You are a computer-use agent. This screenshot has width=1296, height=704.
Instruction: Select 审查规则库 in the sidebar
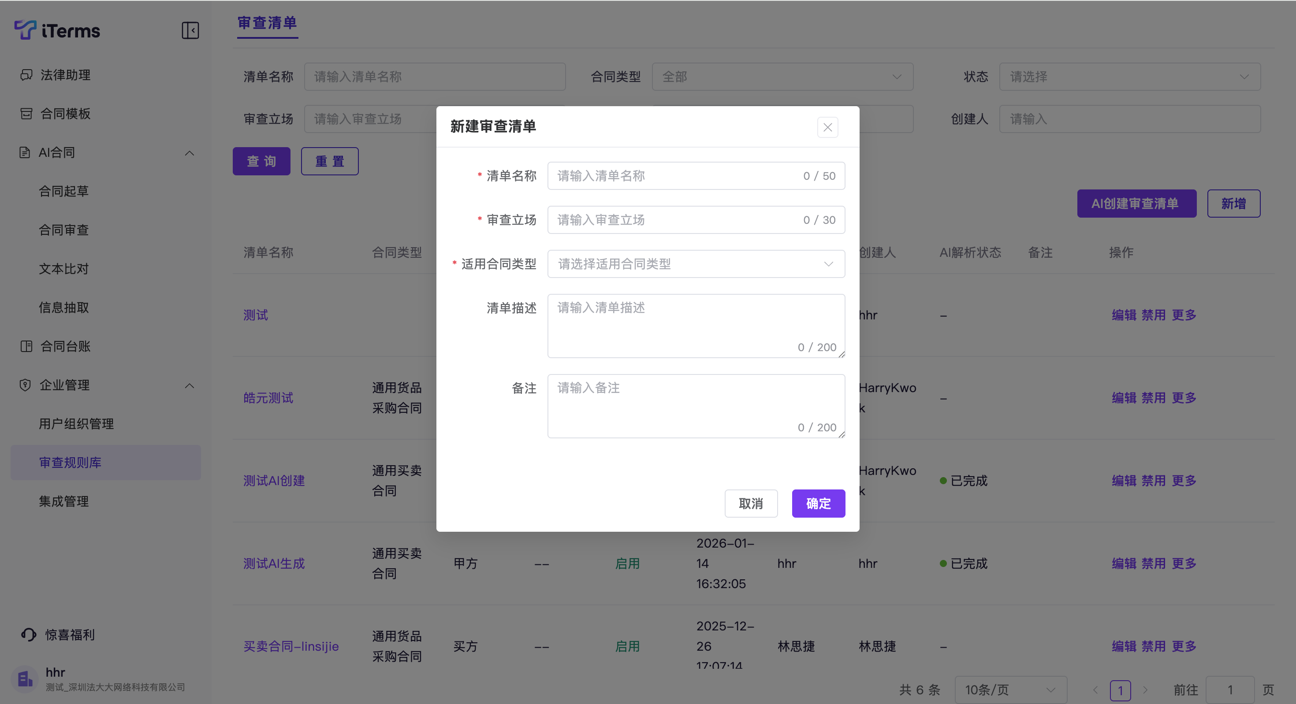click(71, 463)
